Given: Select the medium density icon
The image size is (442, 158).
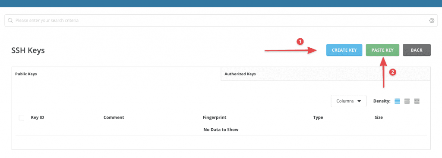Looking at the screenshot, I should tap(407, 101).
